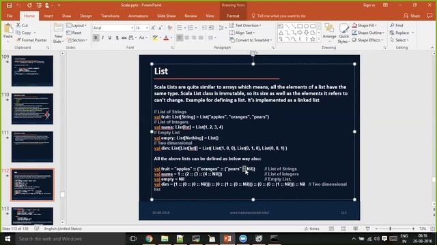Switch to the Transitions tab
The image size is (437, 245).
[110, 16]
